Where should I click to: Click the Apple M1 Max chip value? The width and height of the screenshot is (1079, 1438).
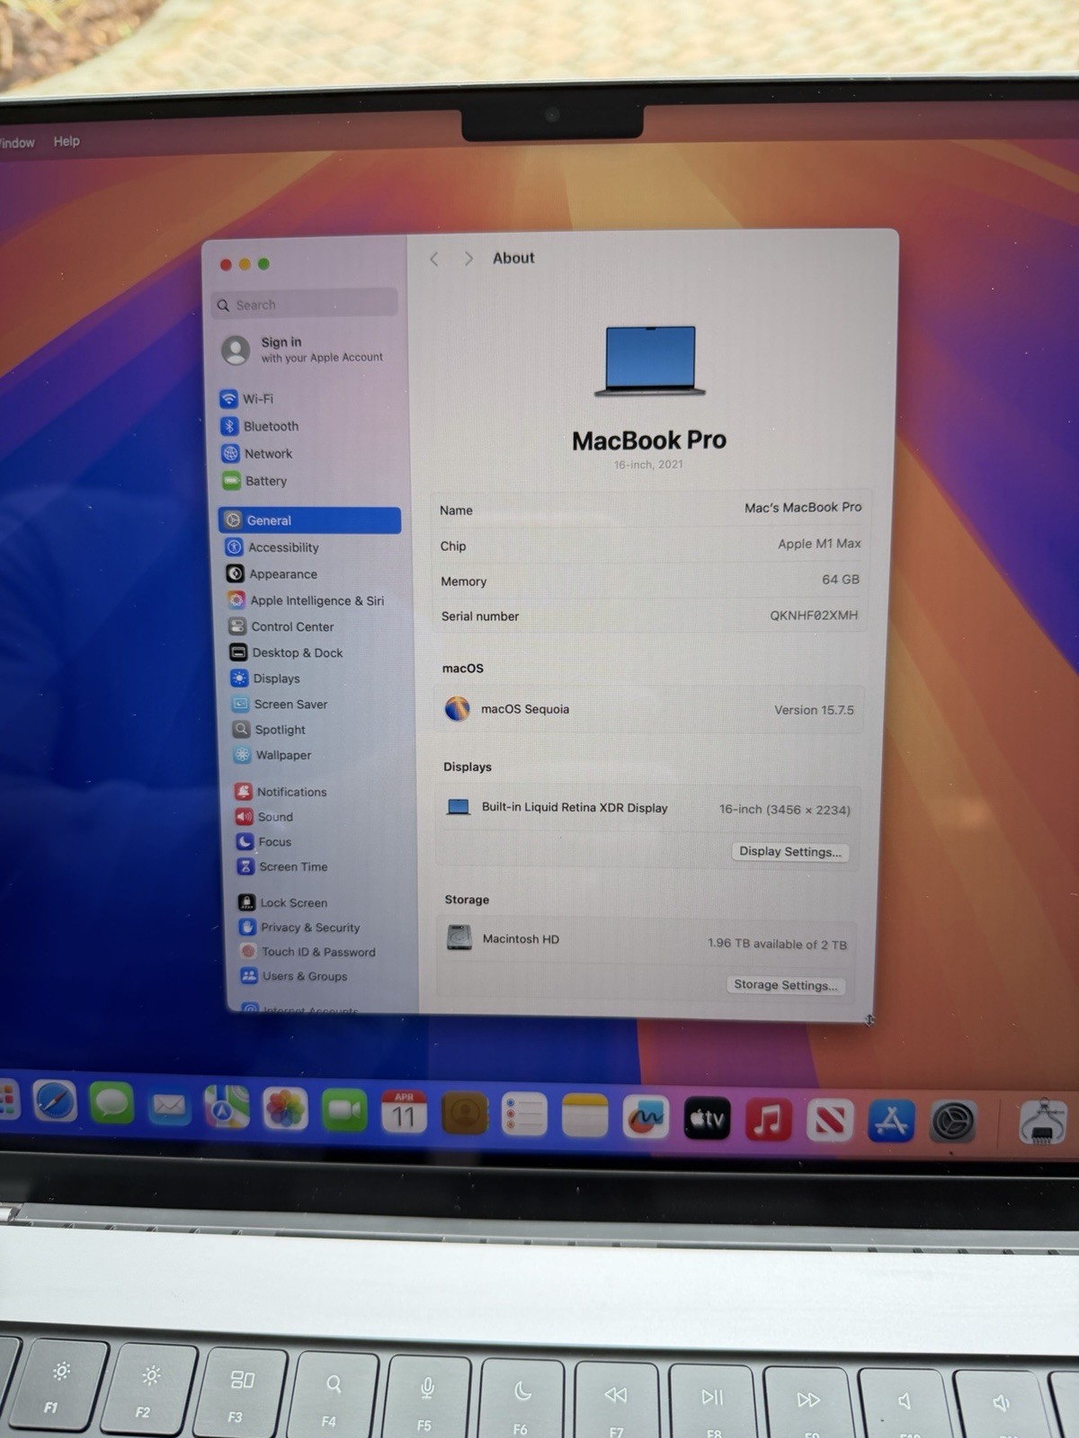(819, 544)
